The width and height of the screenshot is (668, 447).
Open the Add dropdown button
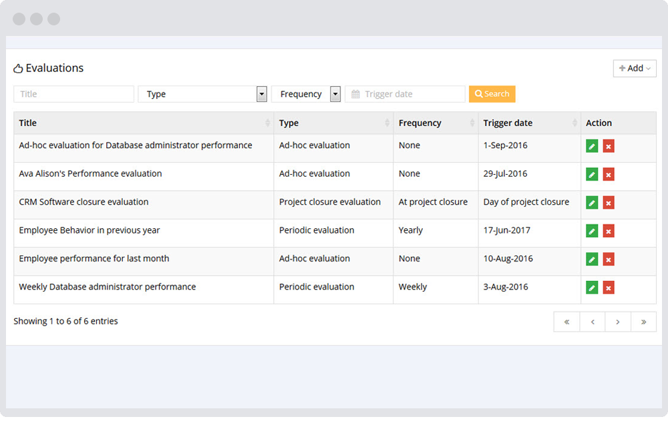pyautogui.click(x=635, y=69)
